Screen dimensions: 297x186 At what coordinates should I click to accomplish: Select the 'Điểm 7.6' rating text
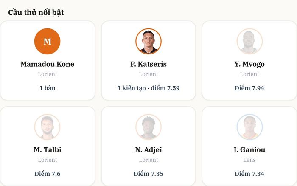coord(48,174)
